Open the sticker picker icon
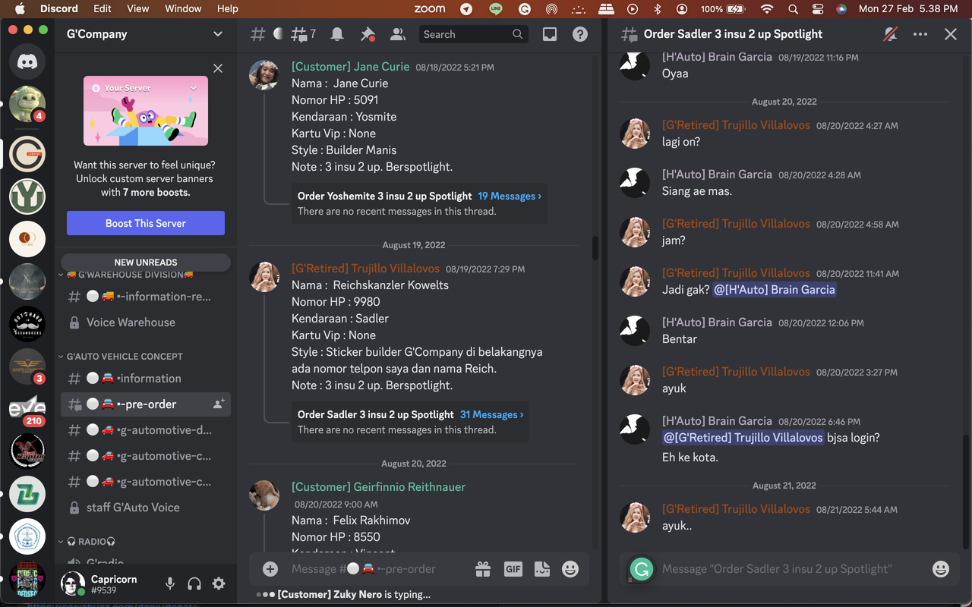Viewport: 972px width, 607px height. 542,568
